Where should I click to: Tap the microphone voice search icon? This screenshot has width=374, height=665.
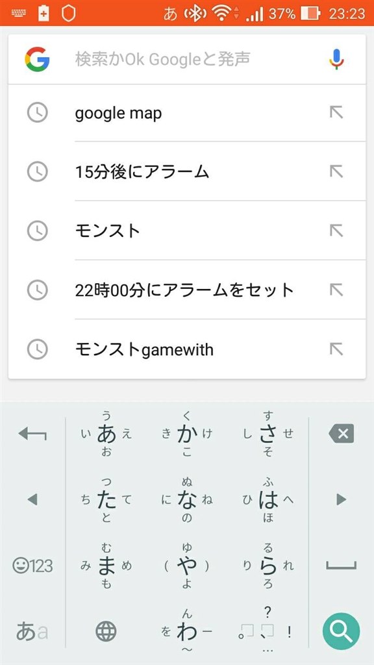[x=337, y=59]
